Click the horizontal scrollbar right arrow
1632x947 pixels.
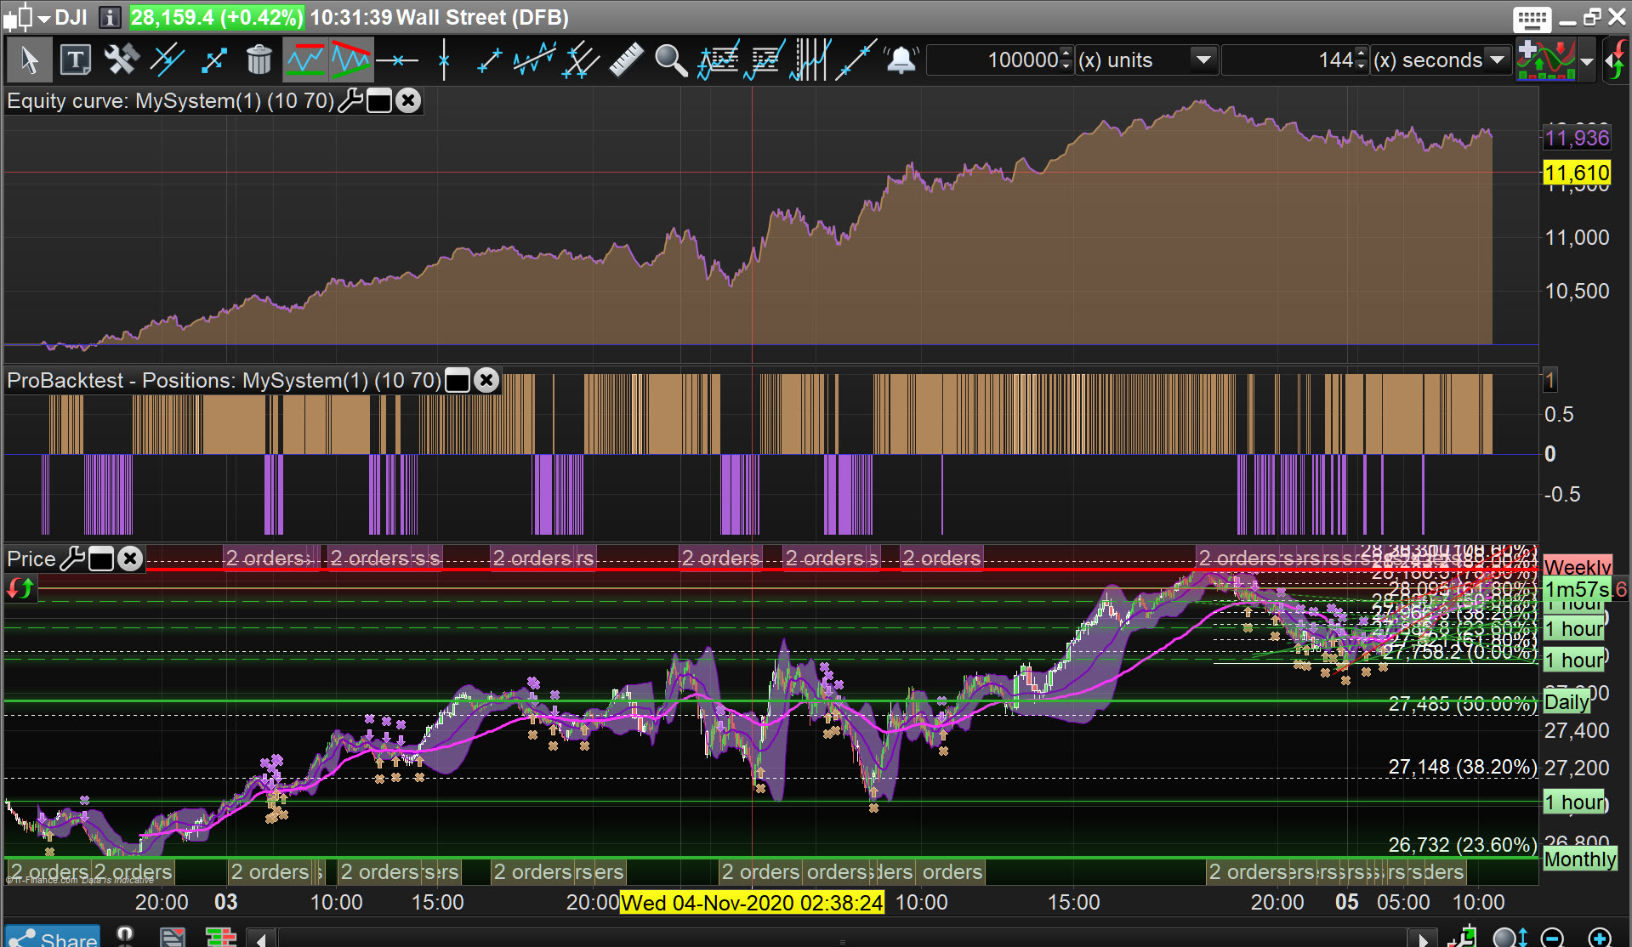[x=1422, y=938]
